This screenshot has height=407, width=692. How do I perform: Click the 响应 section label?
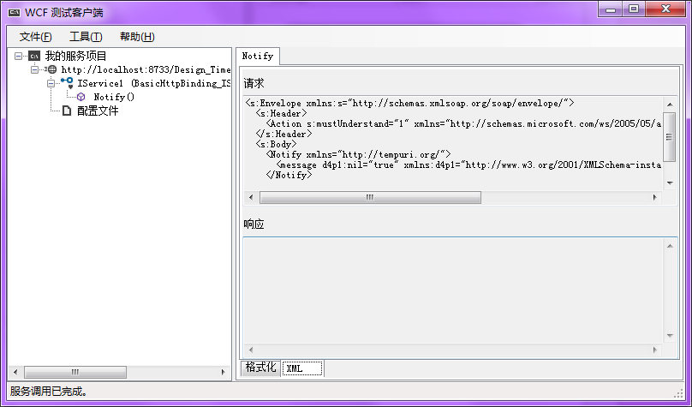coord(254,224)
